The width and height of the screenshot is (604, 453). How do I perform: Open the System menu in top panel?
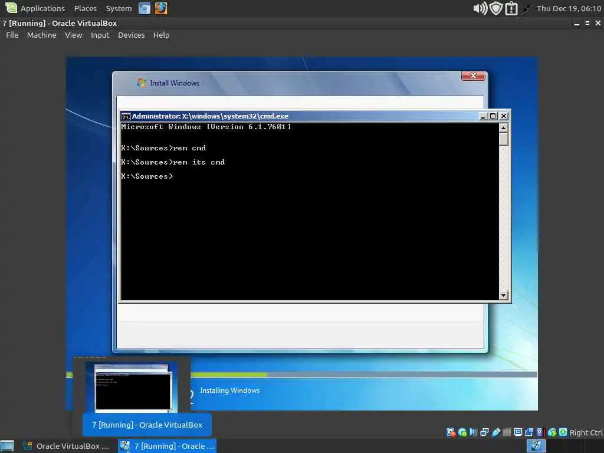tap(119, 8)
